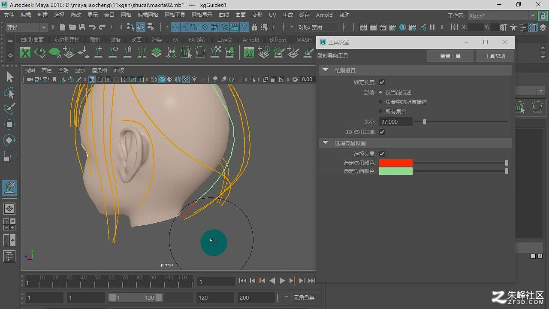Select the Scale tool
549x309 pixels.
pos(9,156)
